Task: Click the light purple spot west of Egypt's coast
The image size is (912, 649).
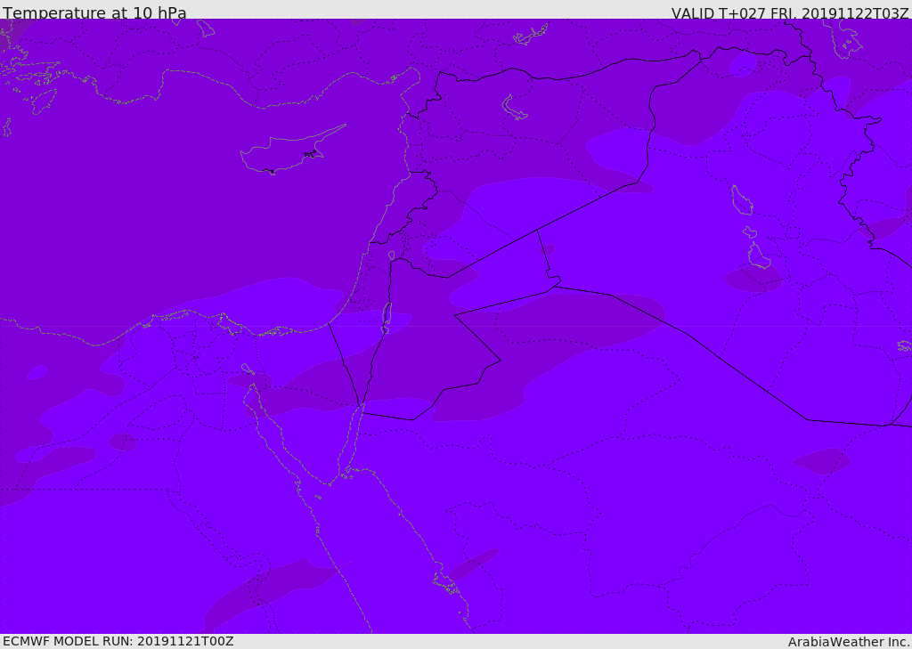Action: pos(37,371)
